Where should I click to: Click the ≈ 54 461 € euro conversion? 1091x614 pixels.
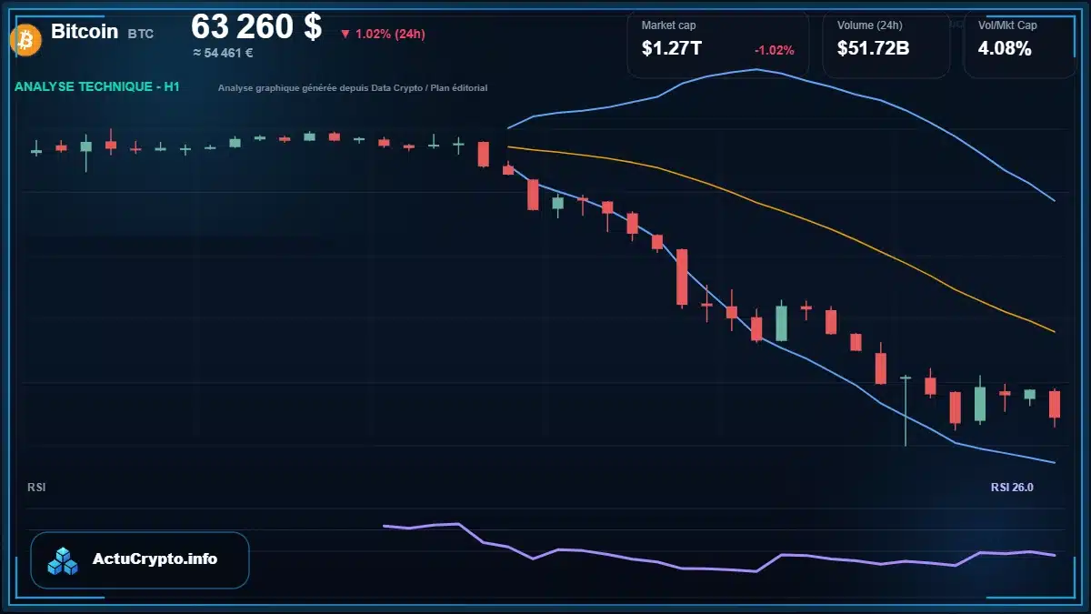223,53
